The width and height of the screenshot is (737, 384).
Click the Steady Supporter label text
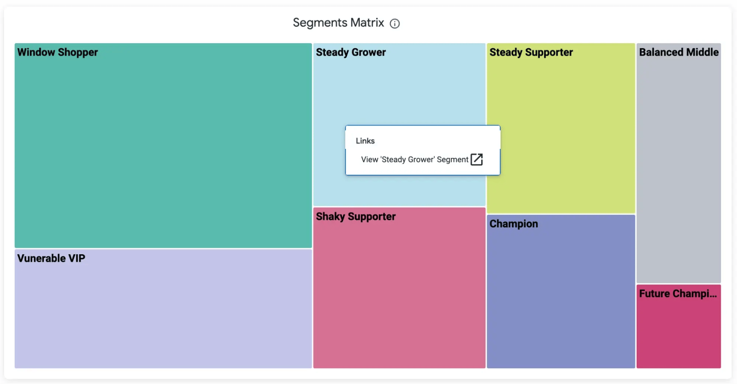[531, 52]
